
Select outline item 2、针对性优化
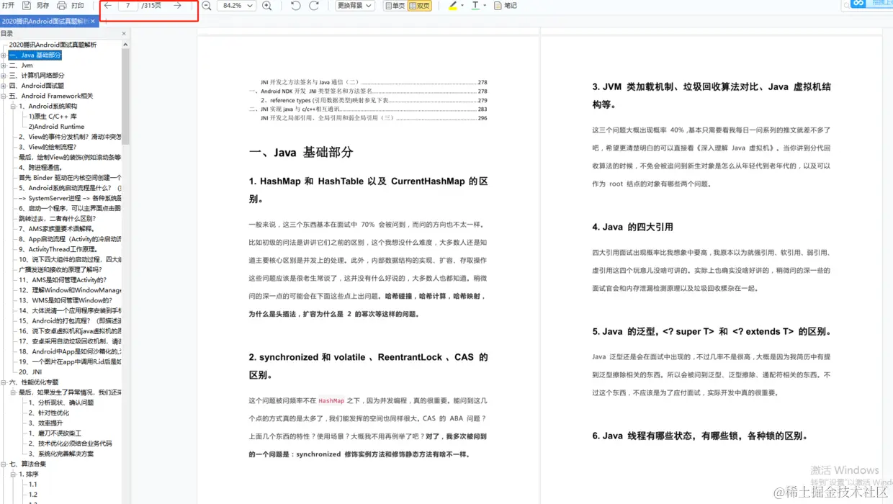click(49, 413)
